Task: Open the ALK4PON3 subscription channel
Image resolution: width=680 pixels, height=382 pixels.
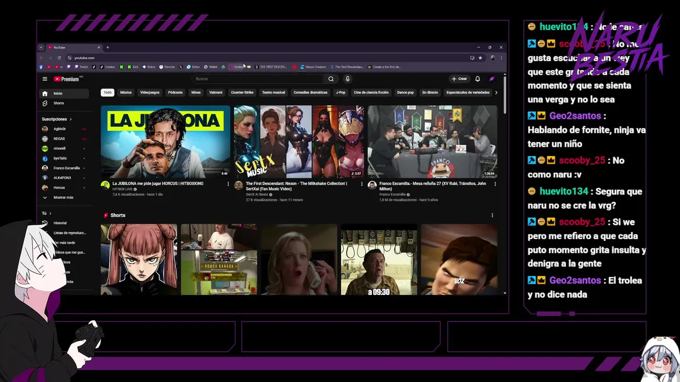Action: [64, 178]
